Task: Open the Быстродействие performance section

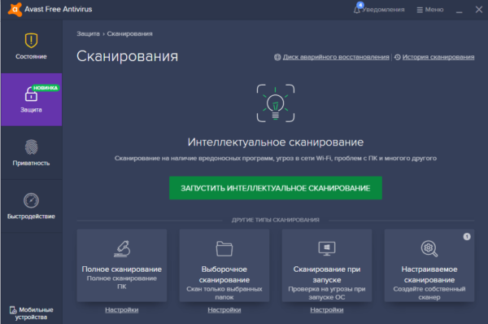Action: point(31,206)
